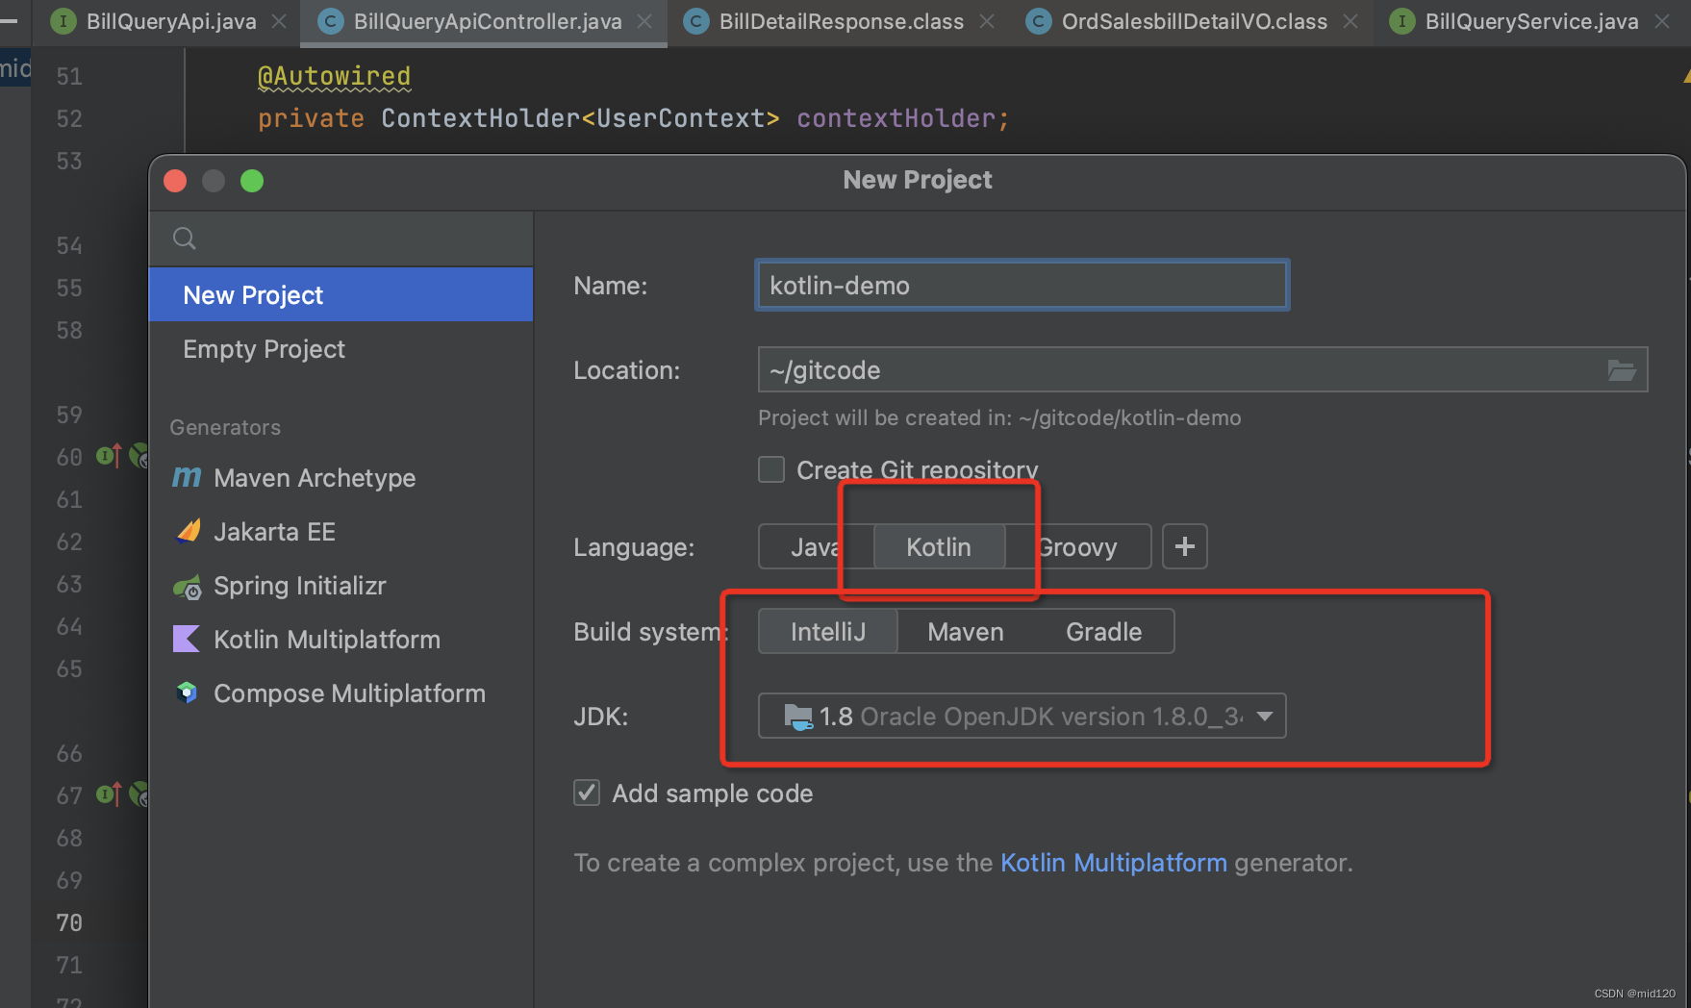This screenshot has height=1008, width=1691.
Task: Uncheck Add sample code checkbox
Action: pos(587,793)
